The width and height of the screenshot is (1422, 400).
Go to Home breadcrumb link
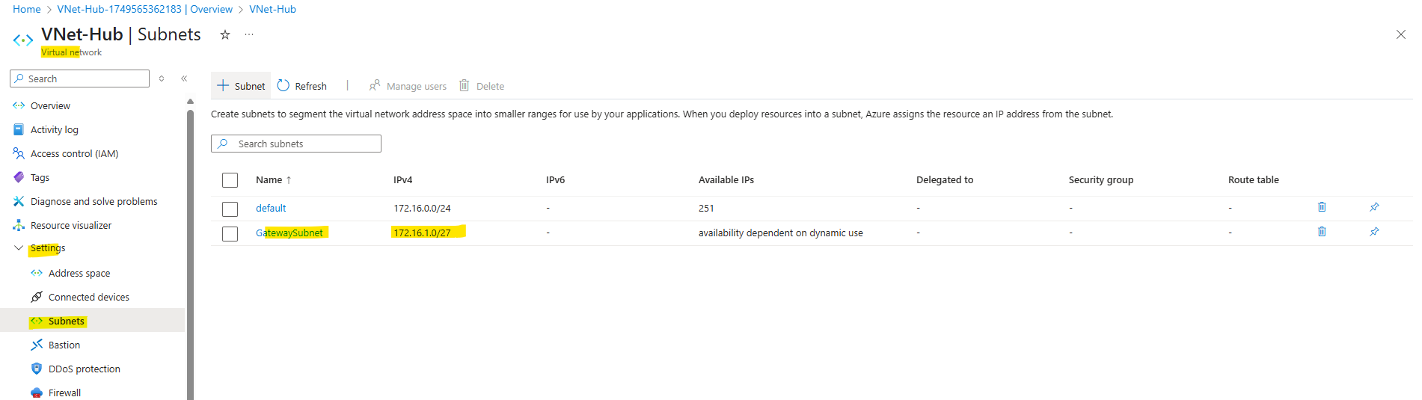coord(27,9)
